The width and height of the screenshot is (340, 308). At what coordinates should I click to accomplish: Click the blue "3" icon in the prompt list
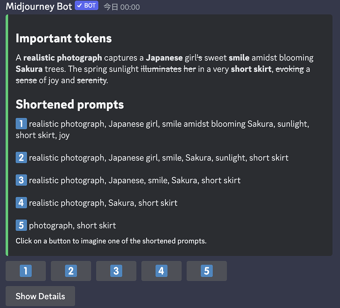point(21,180)
